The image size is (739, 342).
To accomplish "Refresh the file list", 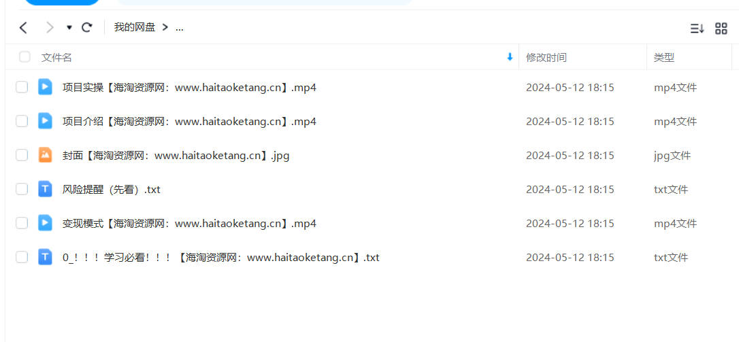I will coord(86,27).
